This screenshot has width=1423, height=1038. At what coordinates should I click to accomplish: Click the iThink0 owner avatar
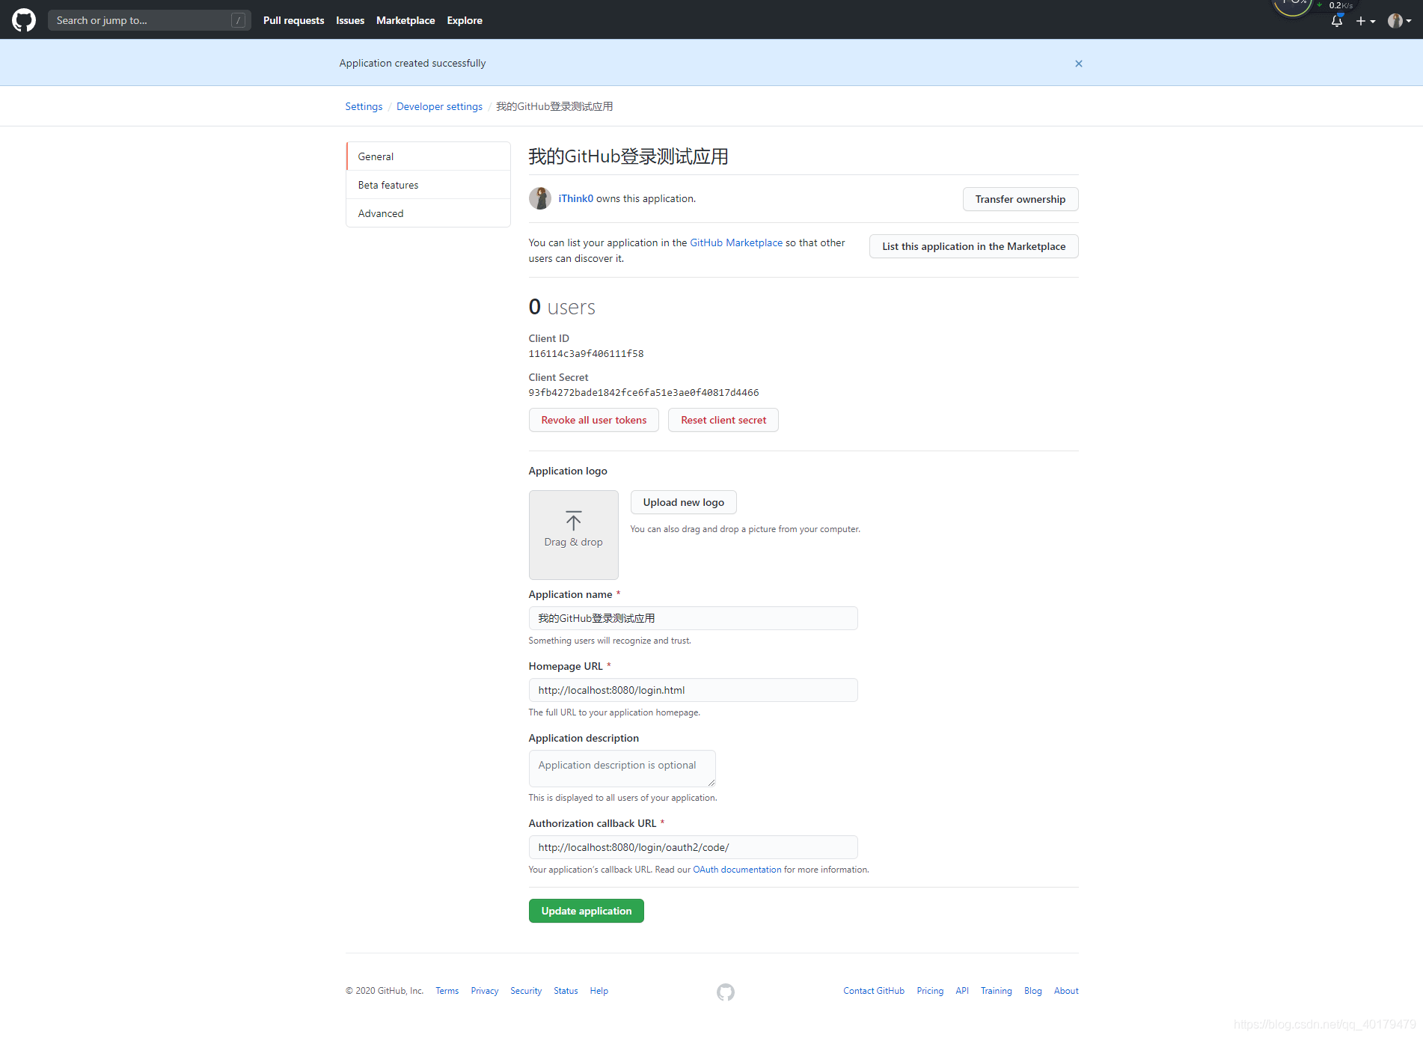pyautogui.click(x=540, y=198)
